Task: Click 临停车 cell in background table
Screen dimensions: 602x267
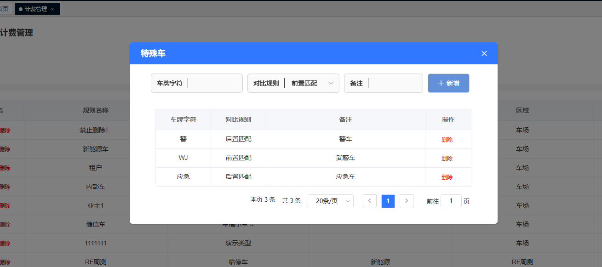Action: [x=238, y=262]
